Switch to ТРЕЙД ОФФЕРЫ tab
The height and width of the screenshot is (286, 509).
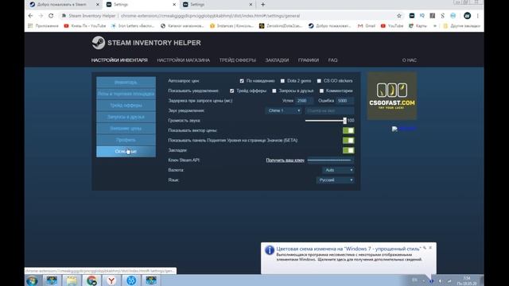tap(238, 60)
